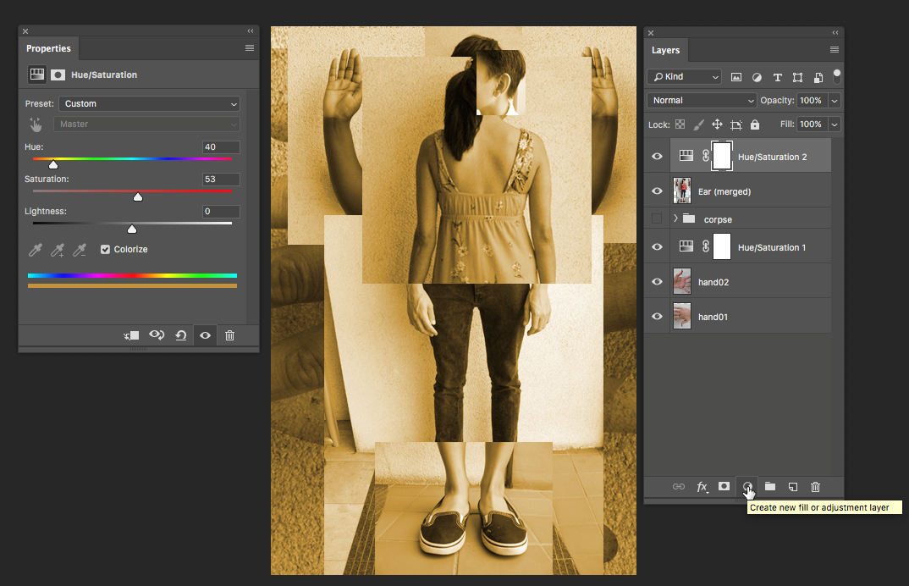Select the Properties panel tab

[x=48, y=49]
